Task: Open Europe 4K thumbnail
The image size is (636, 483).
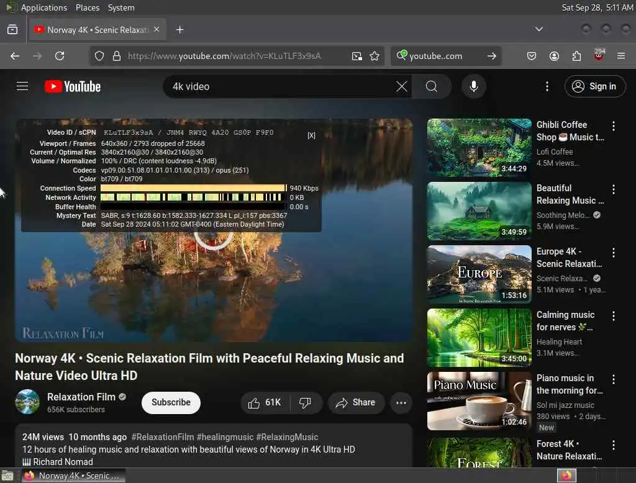Action: coord(479,274)
